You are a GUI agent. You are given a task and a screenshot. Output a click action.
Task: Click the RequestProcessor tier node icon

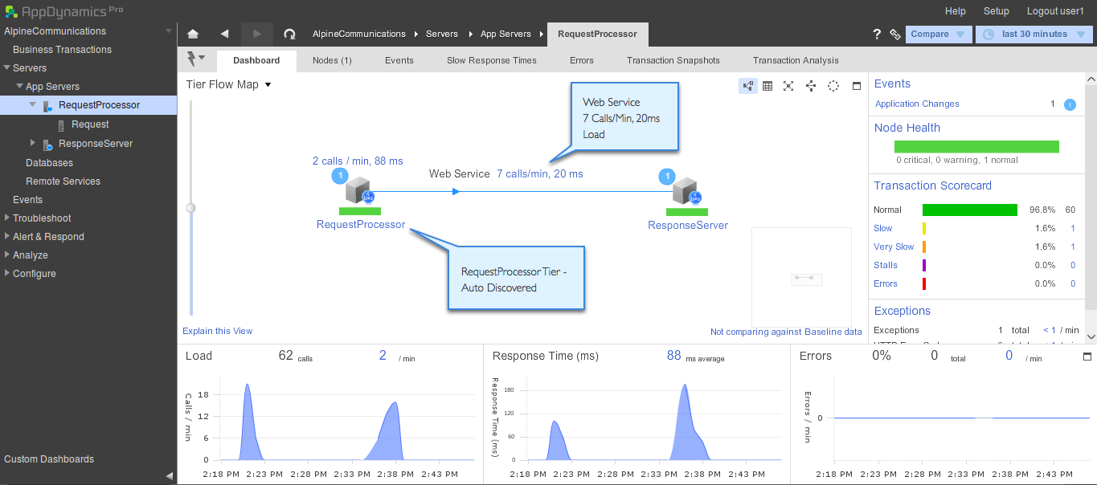tap(358, 192)
